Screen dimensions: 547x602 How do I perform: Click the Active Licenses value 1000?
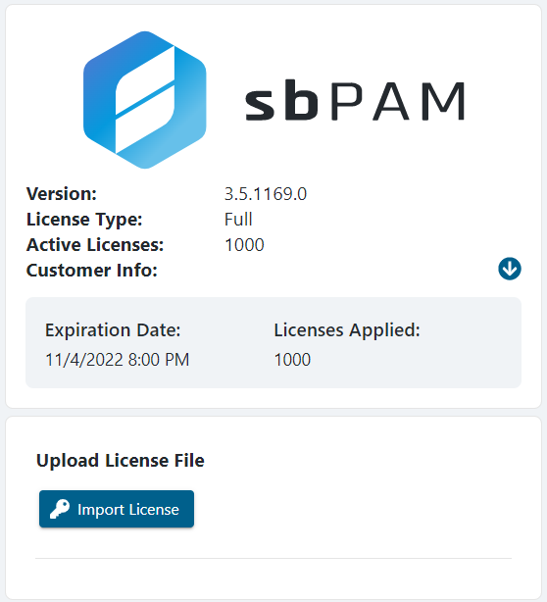point(244,245)
